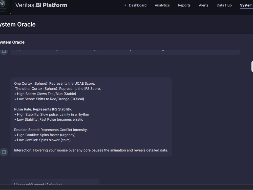This screenshot has height=190, width=253.
Task: Click 'One Cortex (Sphere): Represents the UCAE Score.'
Action: (x=55, y=84)
